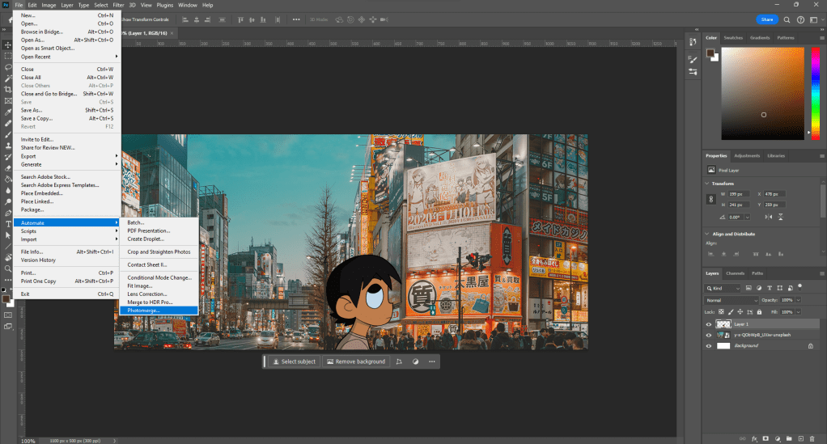
Task: Add a layer mask from the Layers panel
Action: click(x=766, y=438)
